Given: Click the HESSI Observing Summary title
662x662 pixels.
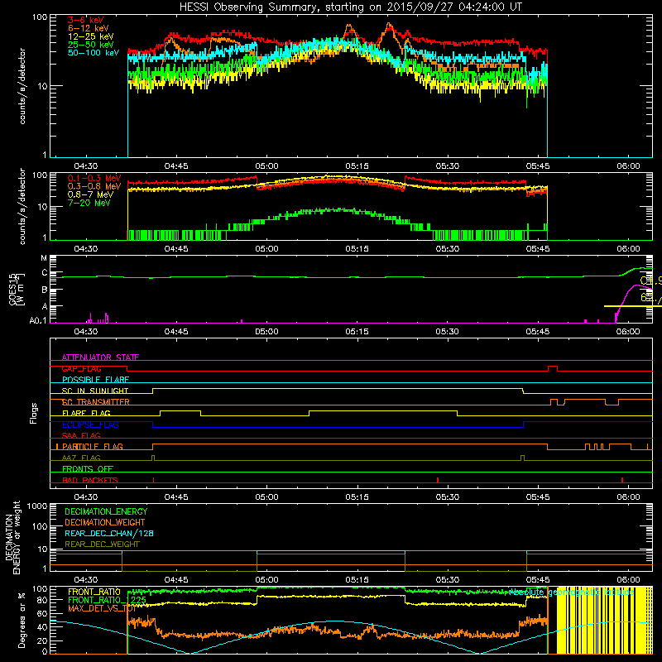Looking at the screenshot, I should click(350, 7).
